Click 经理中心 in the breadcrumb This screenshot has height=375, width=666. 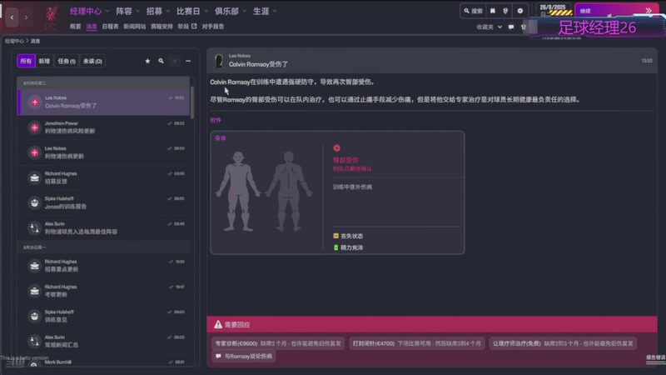pyautogui.click(x=14, y=41)
